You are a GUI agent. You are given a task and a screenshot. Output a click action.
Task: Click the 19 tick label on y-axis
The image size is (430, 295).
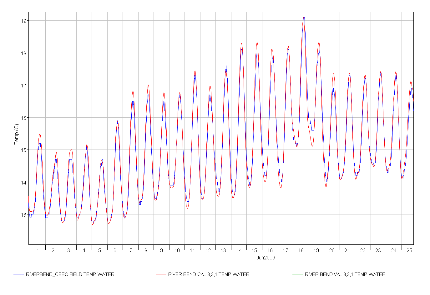click(23, 21)
